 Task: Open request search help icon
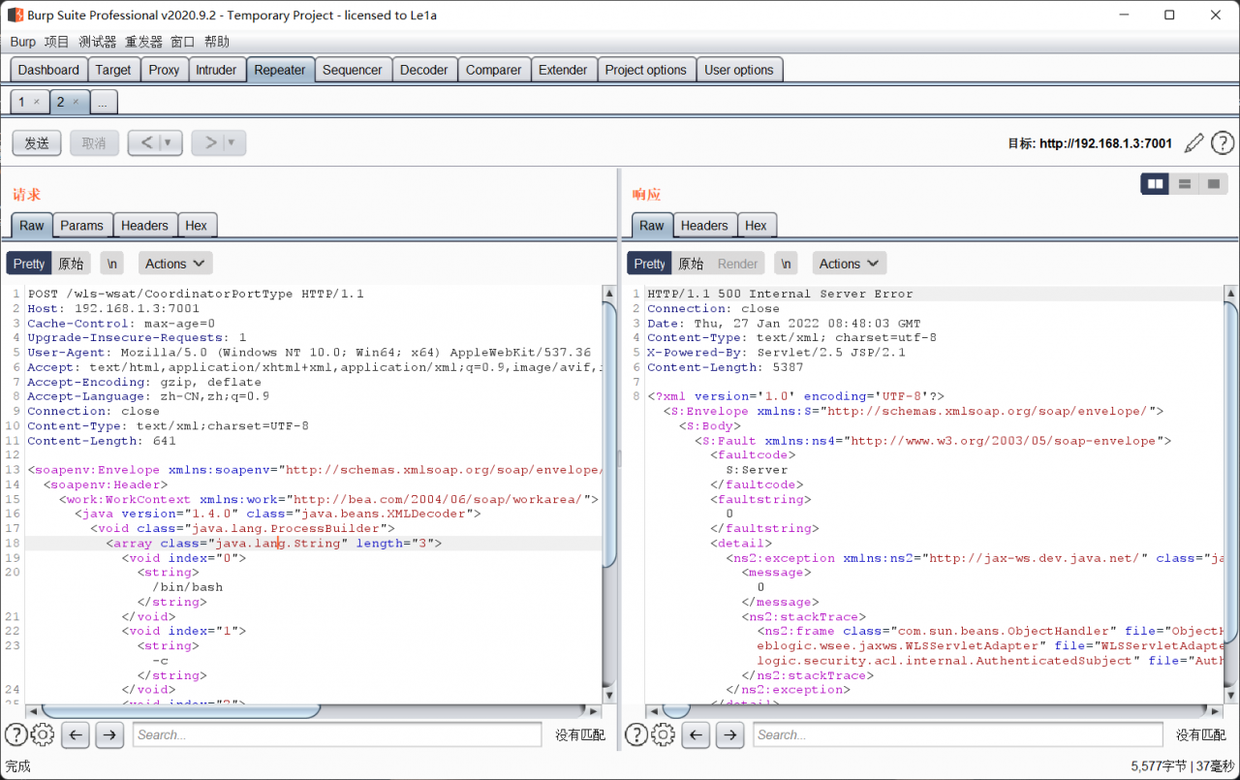pos(15,734)
